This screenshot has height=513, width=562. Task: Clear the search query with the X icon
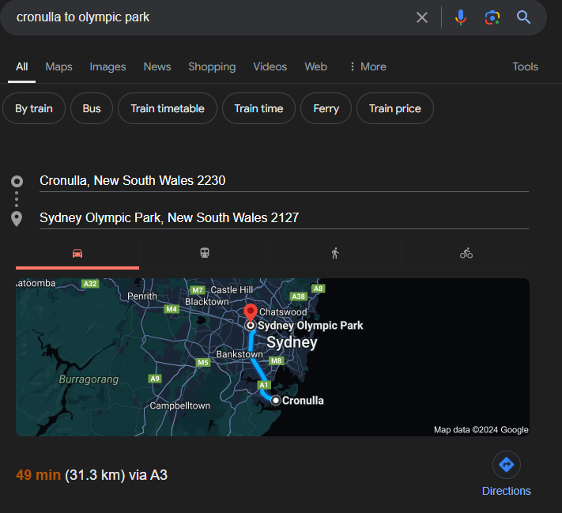click(x=422, y=17)
